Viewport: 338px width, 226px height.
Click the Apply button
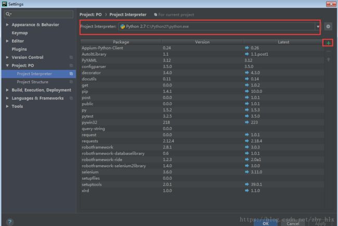coord(320,223)
